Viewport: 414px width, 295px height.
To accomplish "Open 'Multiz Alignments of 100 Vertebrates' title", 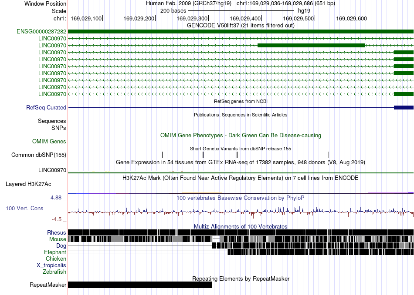I will 241,227.
